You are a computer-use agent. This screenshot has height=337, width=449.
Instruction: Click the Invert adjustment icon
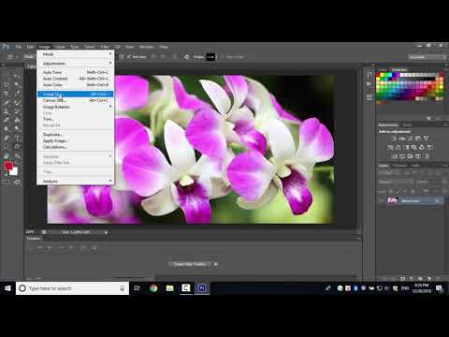pos(394,155)
